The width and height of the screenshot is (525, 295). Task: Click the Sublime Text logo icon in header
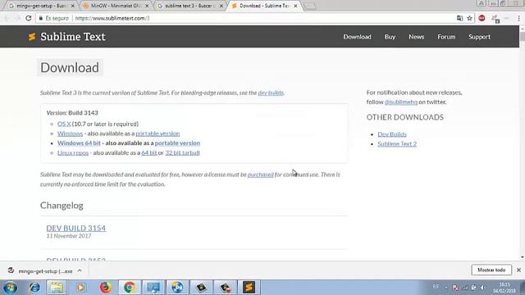pos(32,37)
